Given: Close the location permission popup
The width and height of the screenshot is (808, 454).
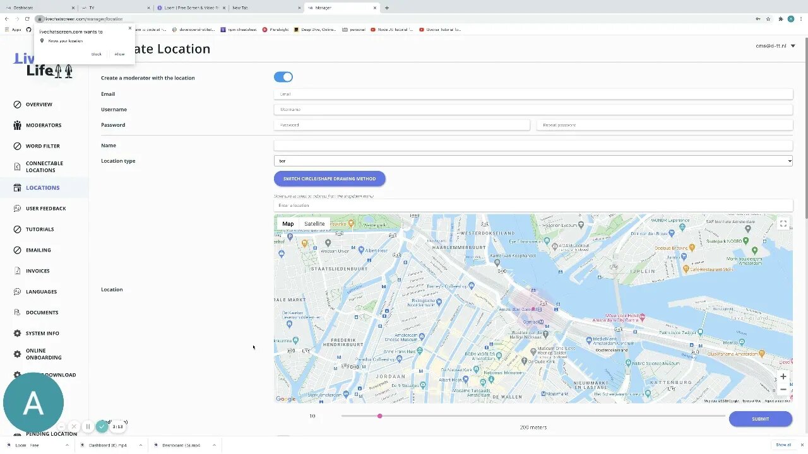Looking at the screenshot, I should (x=130, y=28).
